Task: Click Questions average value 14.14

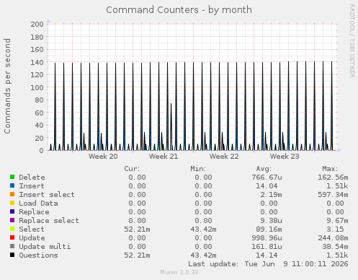Action: coord(267,255)
